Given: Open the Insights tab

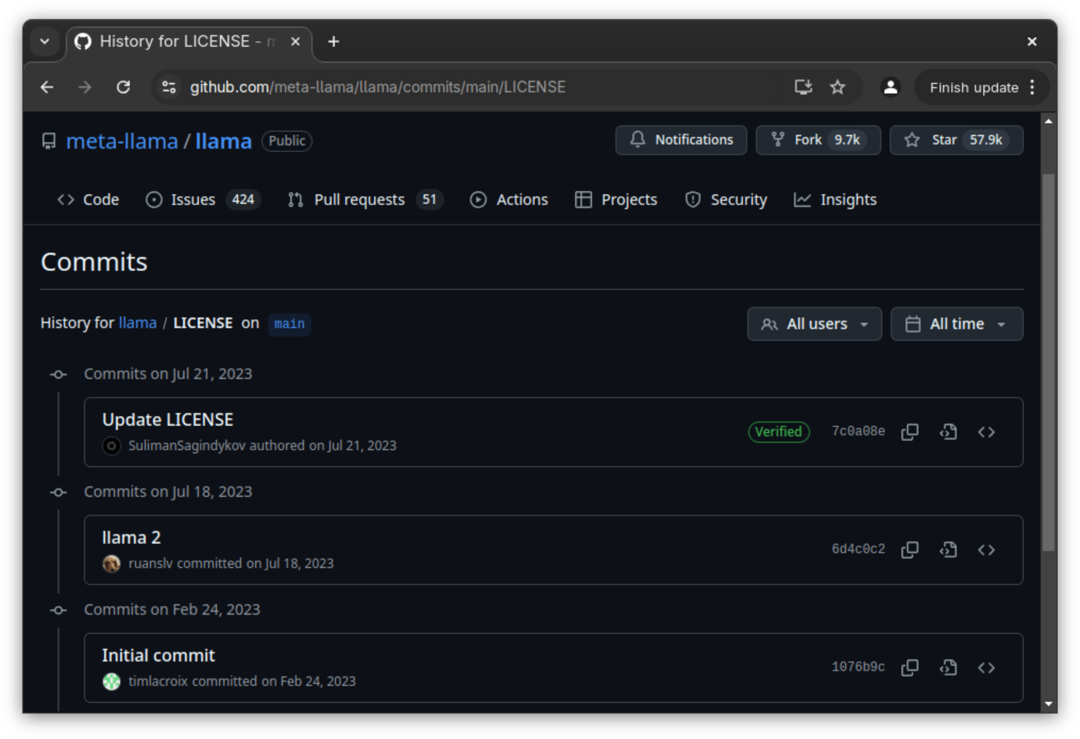Looking at the screenshot, I should (836, 200).
